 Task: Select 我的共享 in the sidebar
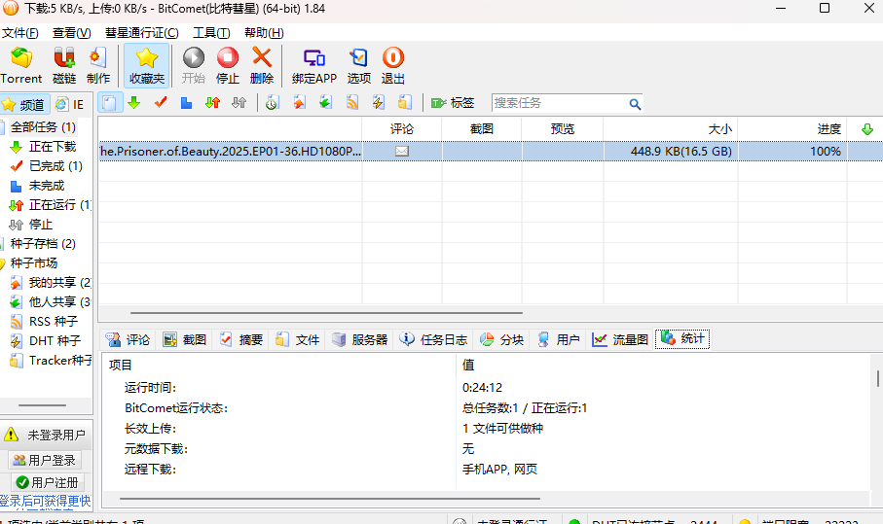coord(59,282)
